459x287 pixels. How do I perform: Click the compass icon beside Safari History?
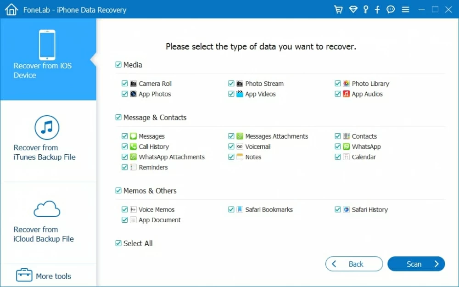click(x=347, y=209)
